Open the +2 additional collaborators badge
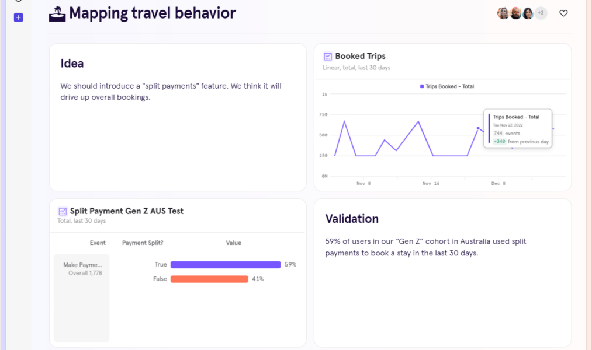Image resolution: width=592 pixels, height=350 pixels. (x=540, y=13)
